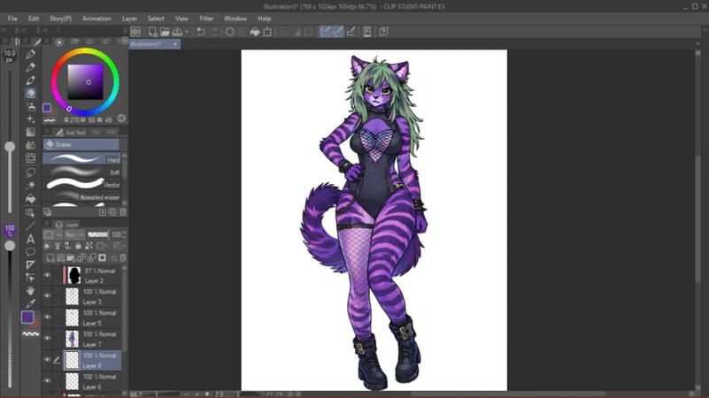
Task: Undo the last action
Action: pos(201,32)
